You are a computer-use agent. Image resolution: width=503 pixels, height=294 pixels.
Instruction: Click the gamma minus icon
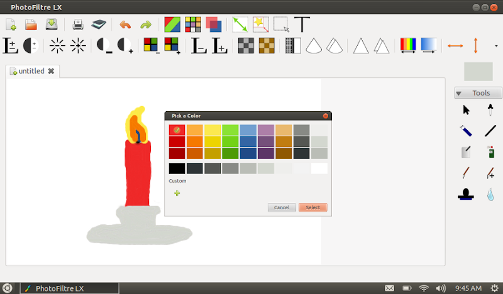pyautogui.click(x=199, y=45)
